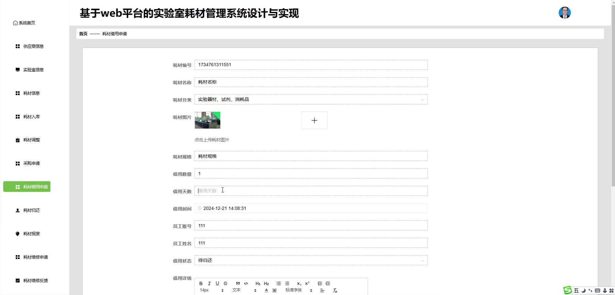Apply italic formatting in editor
Viewport: 615px width, 295px height.
(209, 283)
